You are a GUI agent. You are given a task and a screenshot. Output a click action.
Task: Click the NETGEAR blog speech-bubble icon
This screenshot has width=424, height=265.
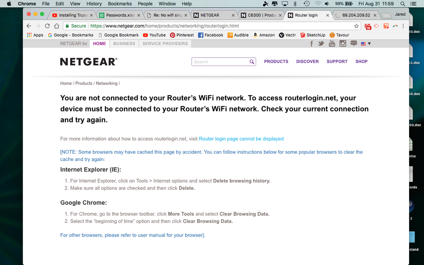tap(353, 43)
